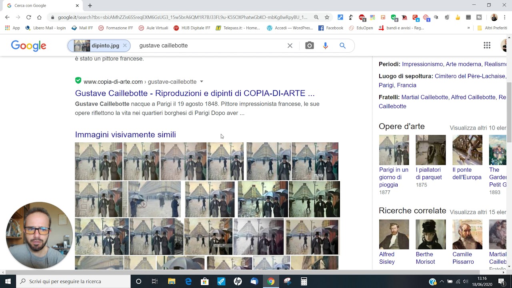Image resolution: width=512 pixels, height=288 pixels.
Task: Launch File Explorer from the taskbar
Action: pyautogui.click(x=172, y=281)
